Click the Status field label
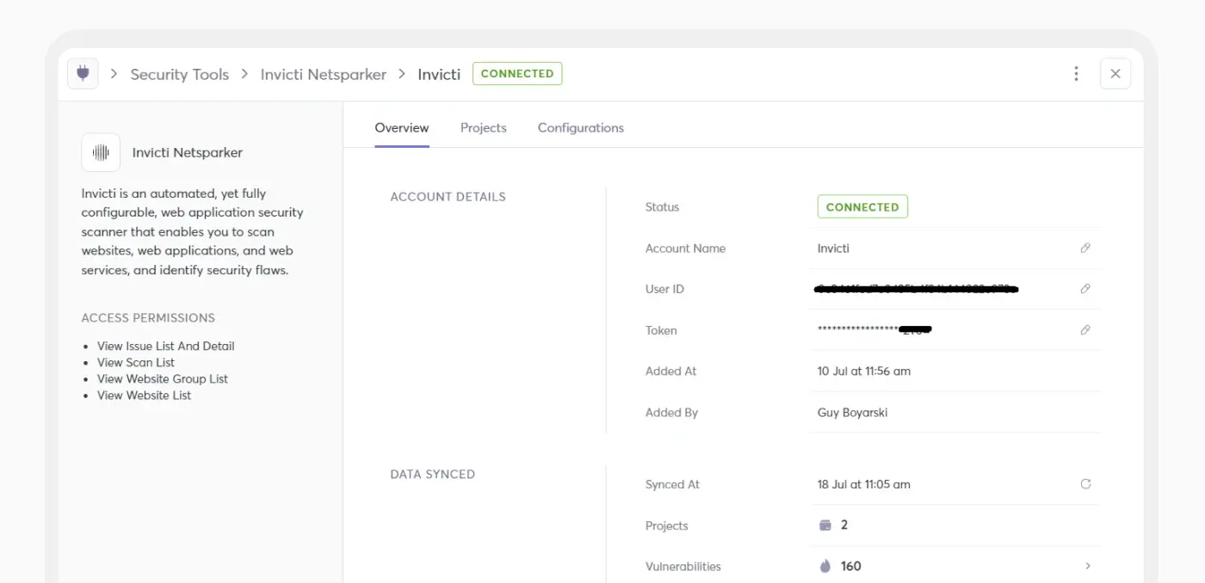Image resolution: width=1205 pixels, height=583 pixels. pos(662,207)
